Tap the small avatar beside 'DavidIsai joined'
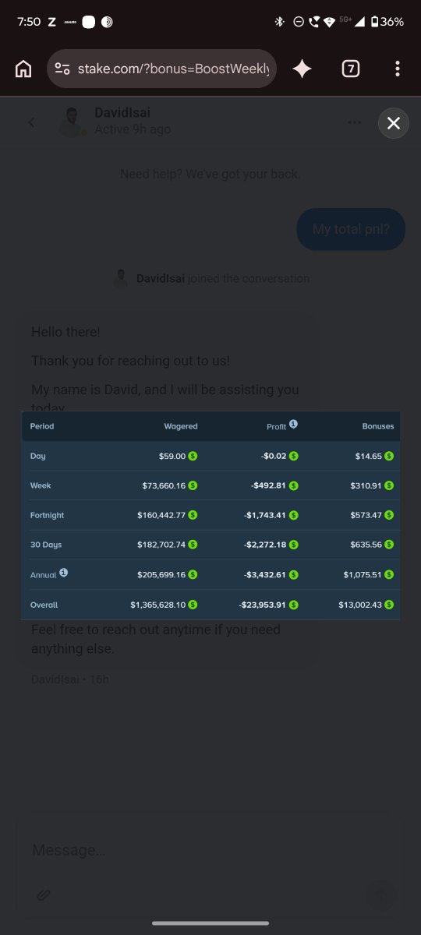 (120, 279)
